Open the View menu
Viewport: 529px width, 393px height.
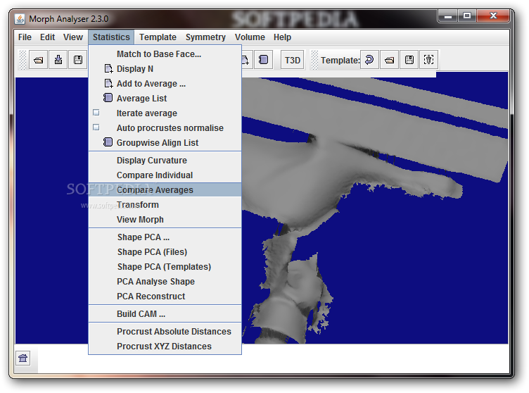click(x=73, y=37)
